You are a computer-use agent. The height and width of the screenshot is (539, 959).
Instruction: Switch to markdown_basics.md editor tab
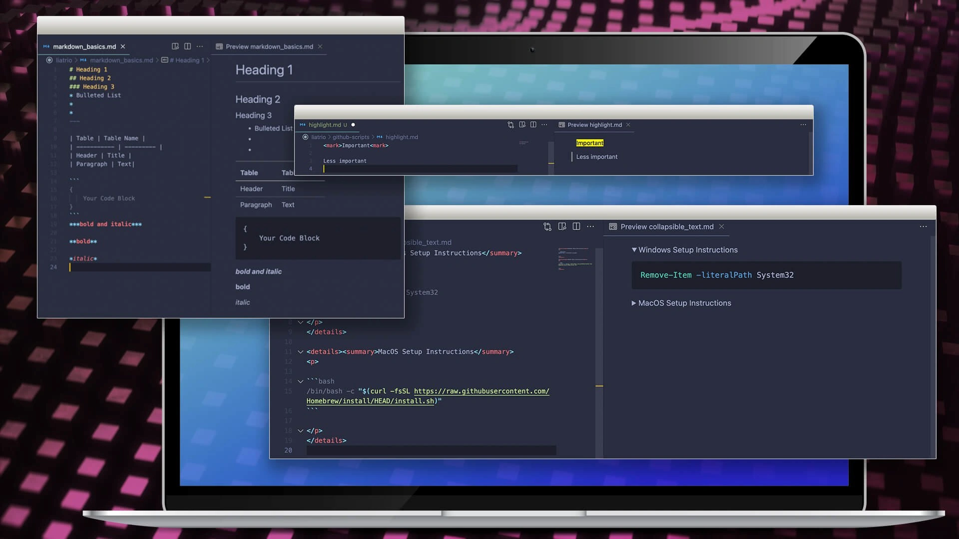pos(84,46)
